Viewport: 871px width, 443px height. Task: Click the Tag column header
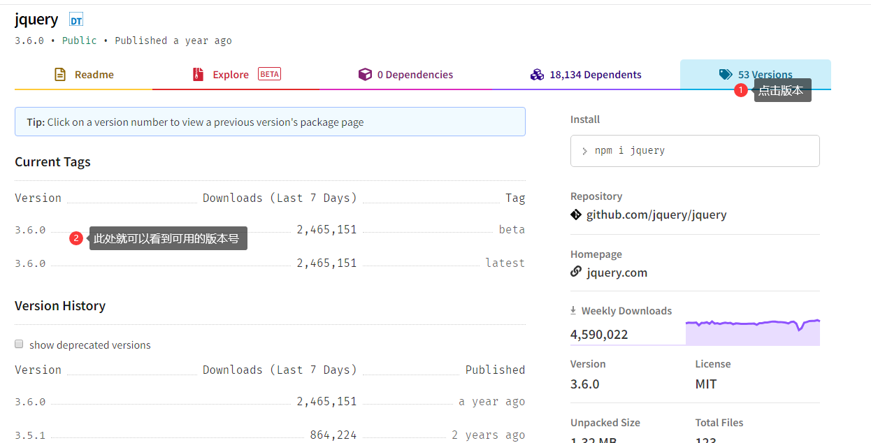(515, 198)
